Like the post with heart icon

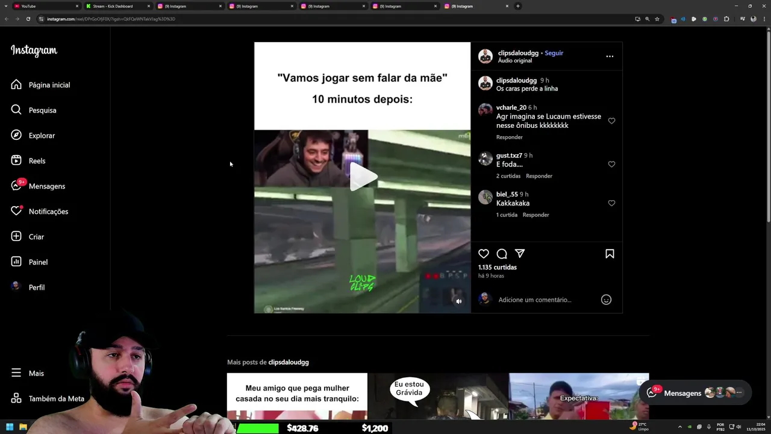coord(484,254)
